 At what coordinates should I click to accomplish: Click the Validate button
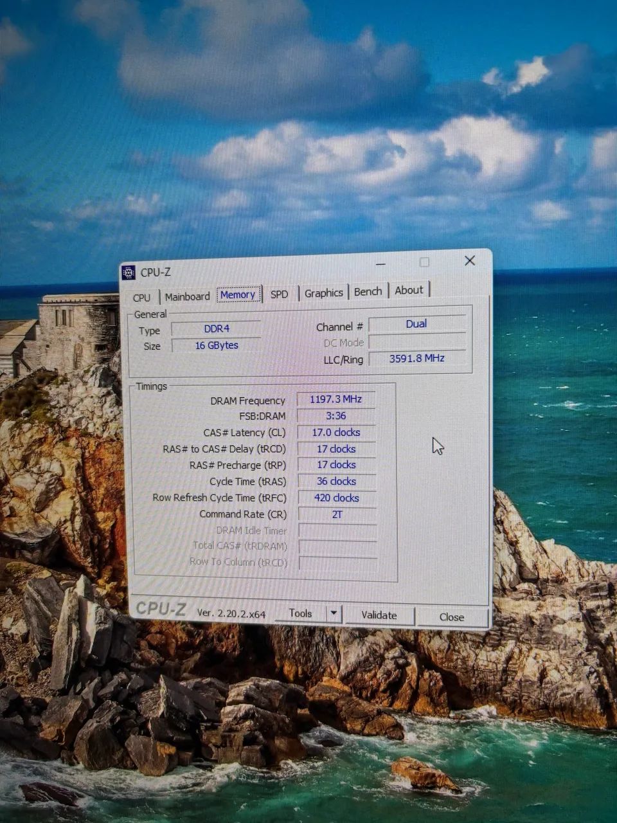tap(379, 615)
